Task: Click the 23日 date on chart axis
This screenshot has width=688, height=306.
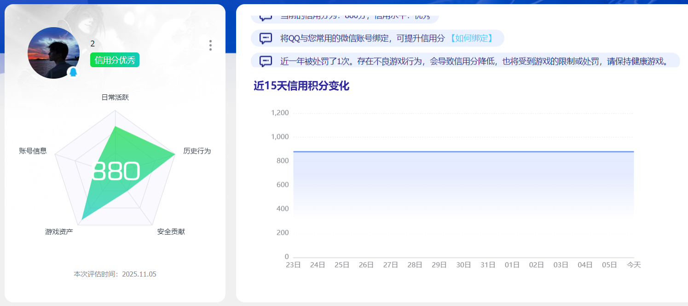Action: click(x=293, y=265)
